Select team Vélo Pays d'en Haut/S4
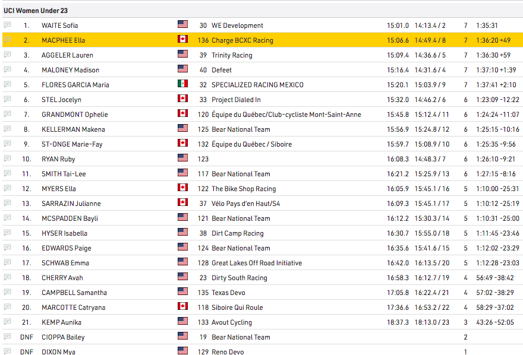The width and height of the screenshot is (523, 355). [x=245, y=204]
